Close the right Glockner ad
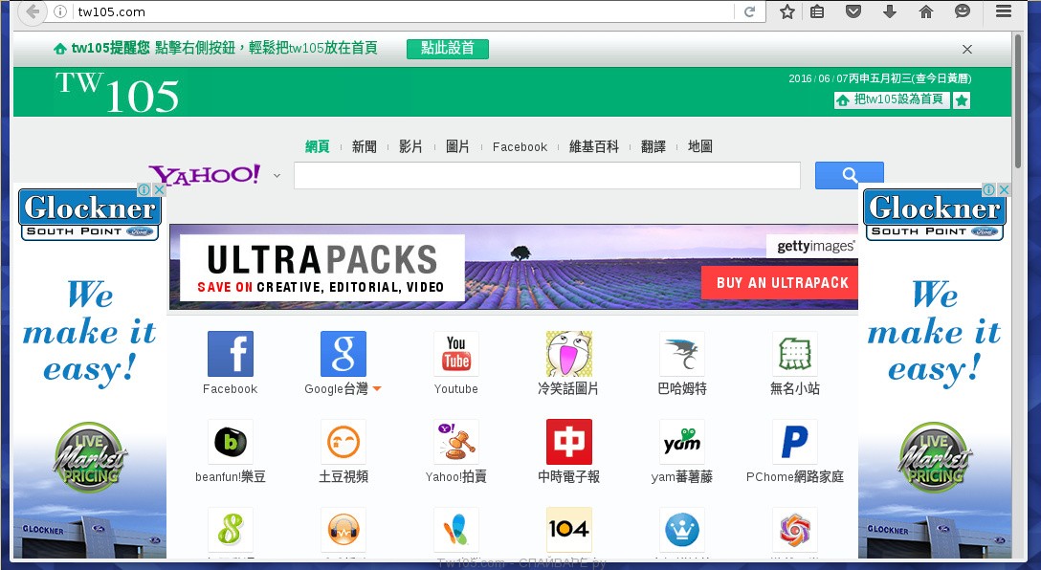This screenshot has height=570, width=1041. [1005, 189]
